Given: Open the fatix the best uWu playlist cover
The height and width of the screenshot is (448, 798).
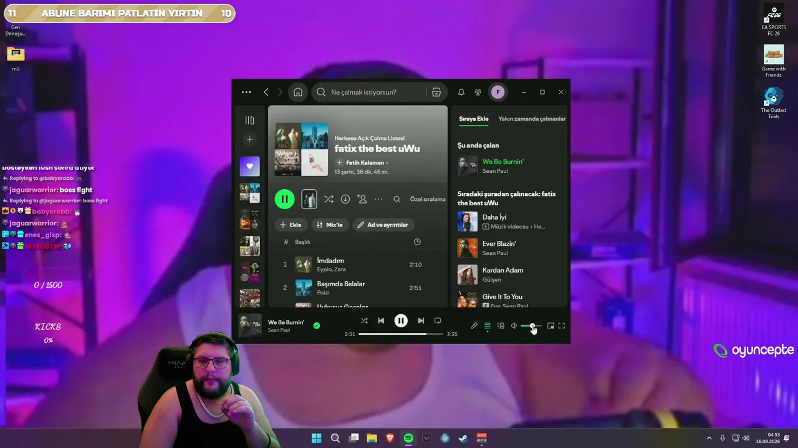Looking at the screenshot, I should (302, 149).
